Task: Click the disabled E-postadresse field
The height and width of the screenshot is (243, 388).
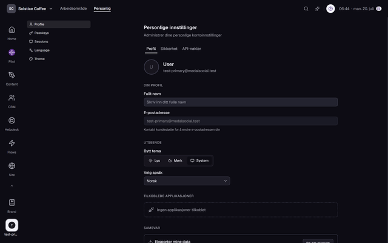Action: [x=241, y=121]
